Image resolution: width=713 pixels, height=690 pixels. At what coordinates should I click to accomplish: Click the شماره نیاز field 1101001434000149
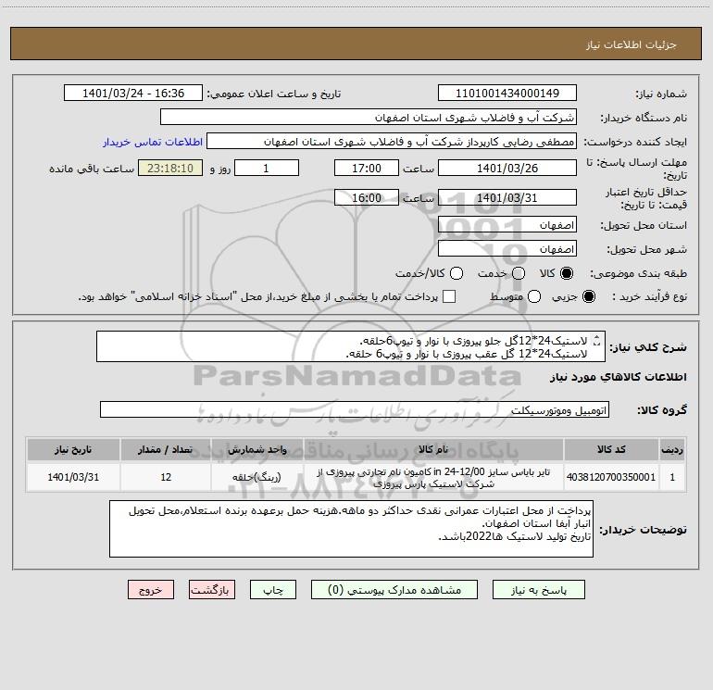pos(507,93)
